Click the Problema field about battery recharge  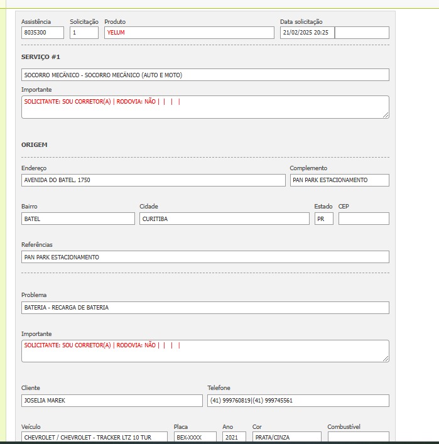pyautogui.click(x=205, y=308)
